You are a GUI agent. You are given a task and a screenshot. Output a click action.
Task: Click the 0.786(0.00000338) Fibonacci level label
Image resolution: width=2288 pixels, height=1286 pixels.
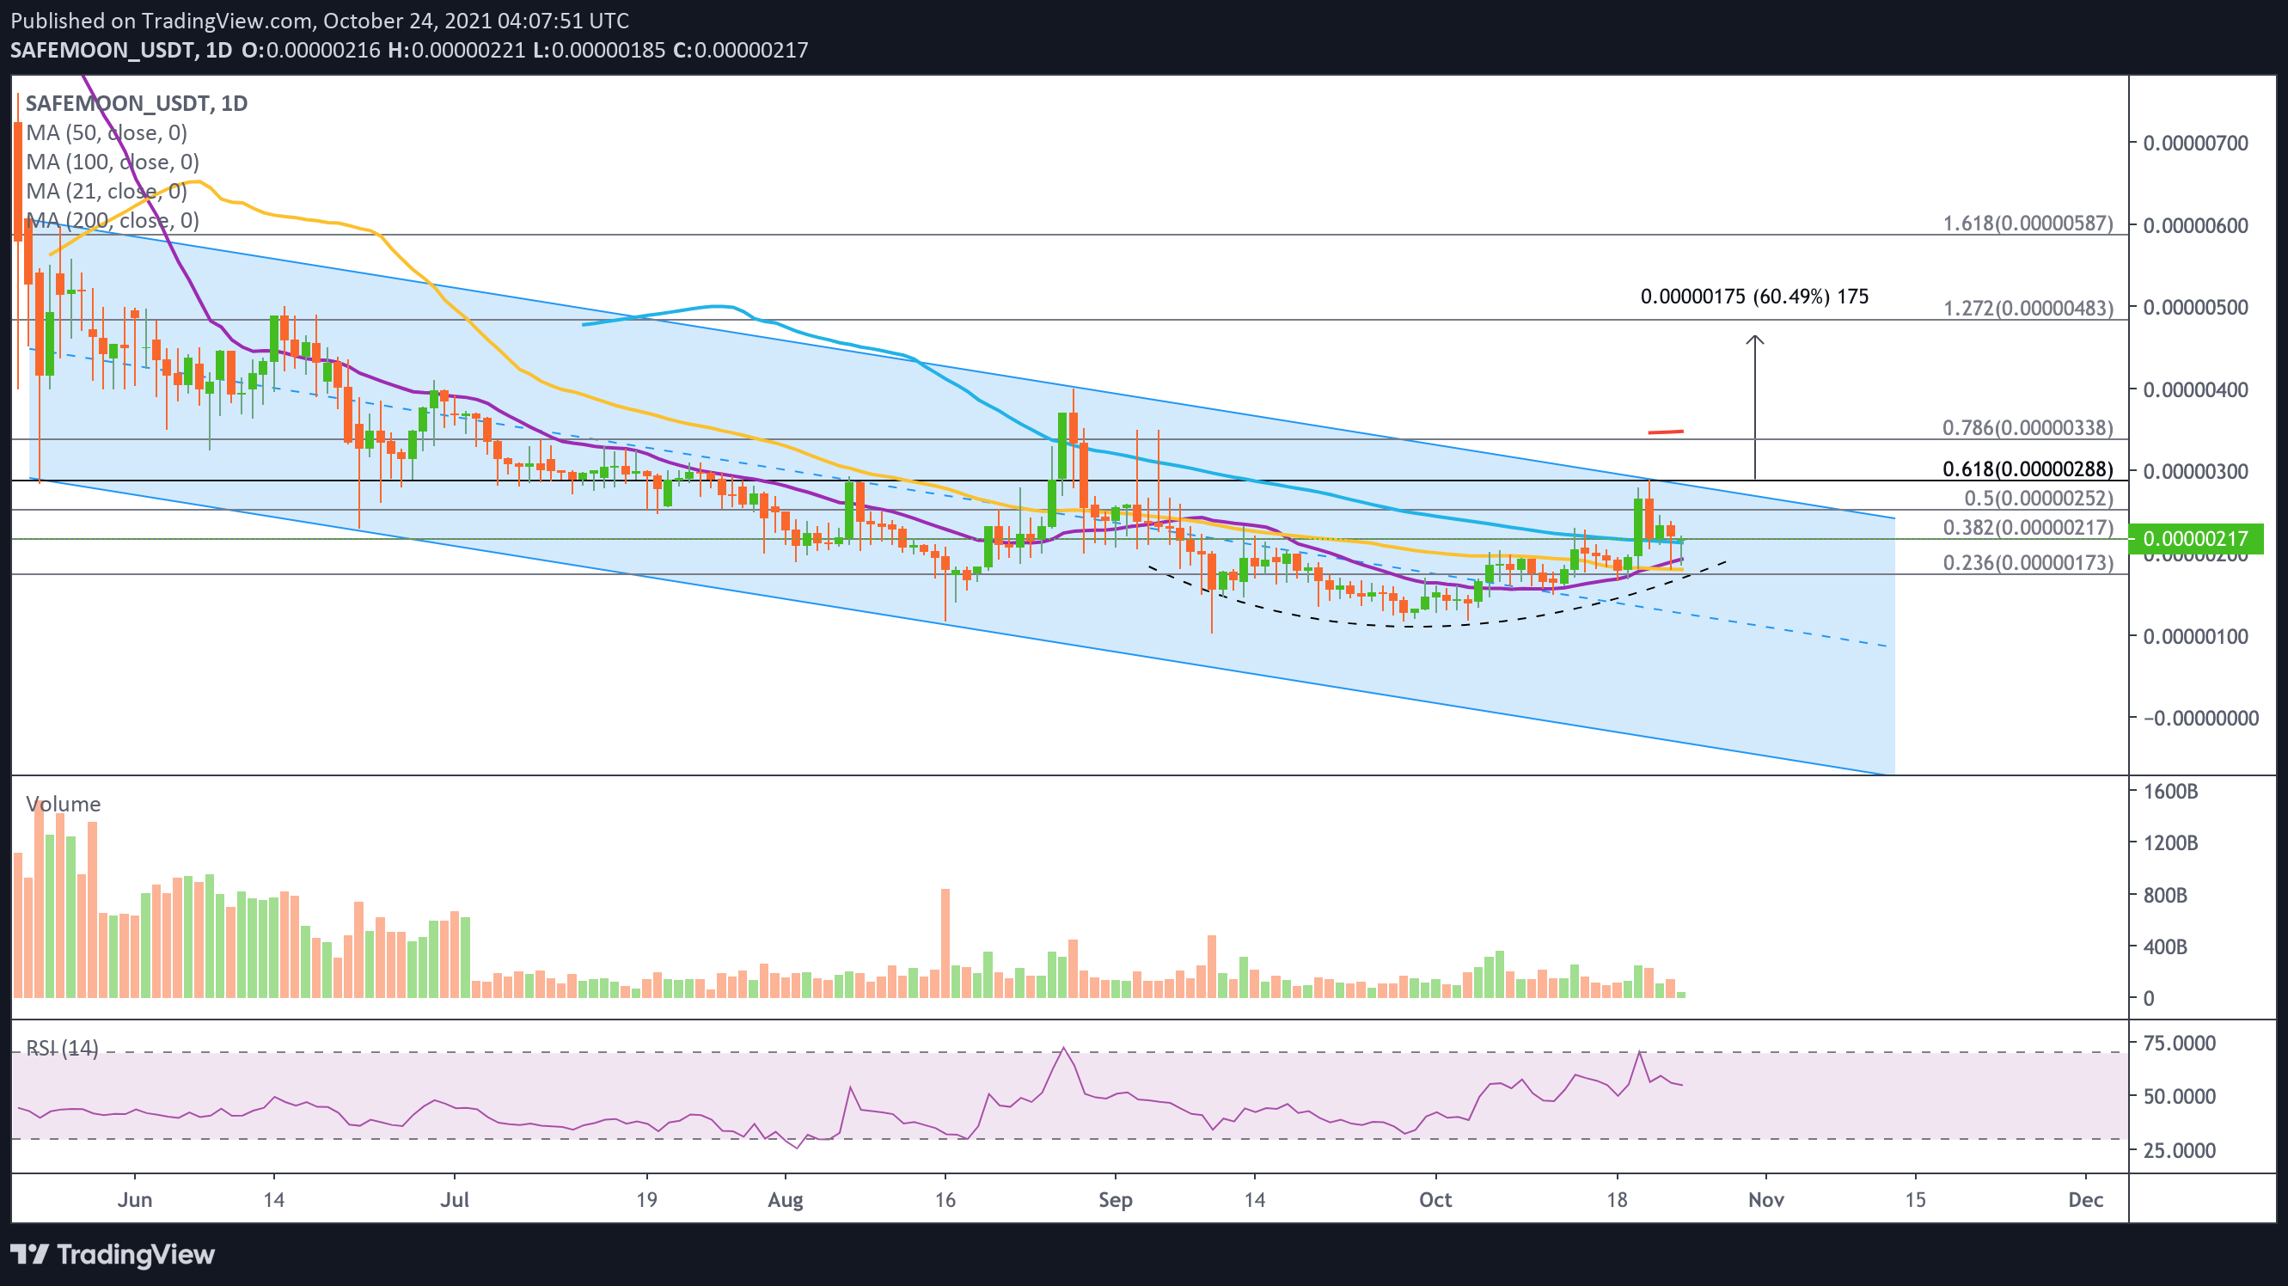pos(2028,427)
